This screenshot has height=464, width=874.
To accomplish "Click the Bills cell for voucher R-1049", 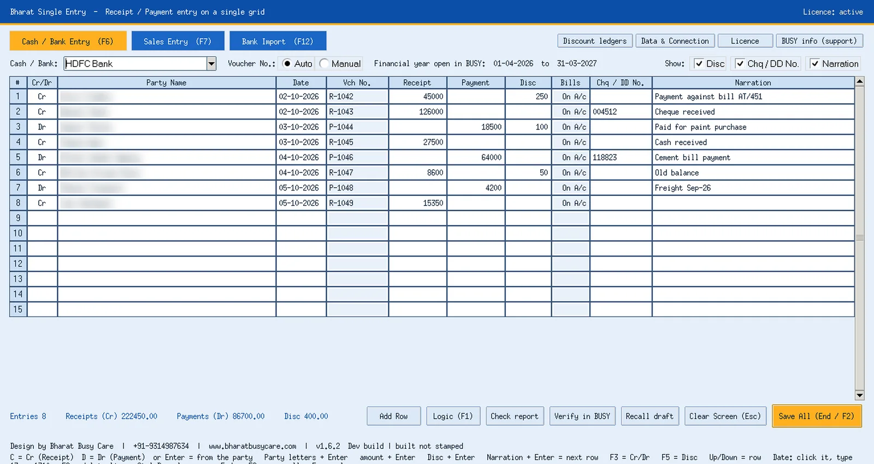I will 571,204.
